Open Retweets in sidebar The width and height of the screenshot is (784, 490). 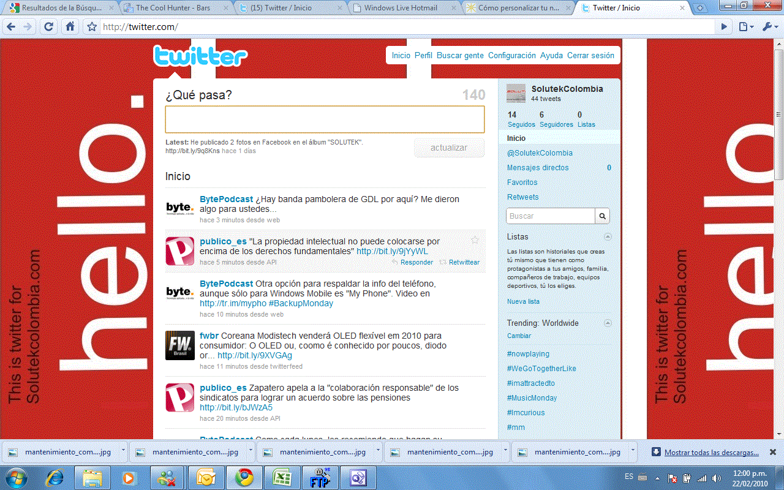tap(523, 197)
